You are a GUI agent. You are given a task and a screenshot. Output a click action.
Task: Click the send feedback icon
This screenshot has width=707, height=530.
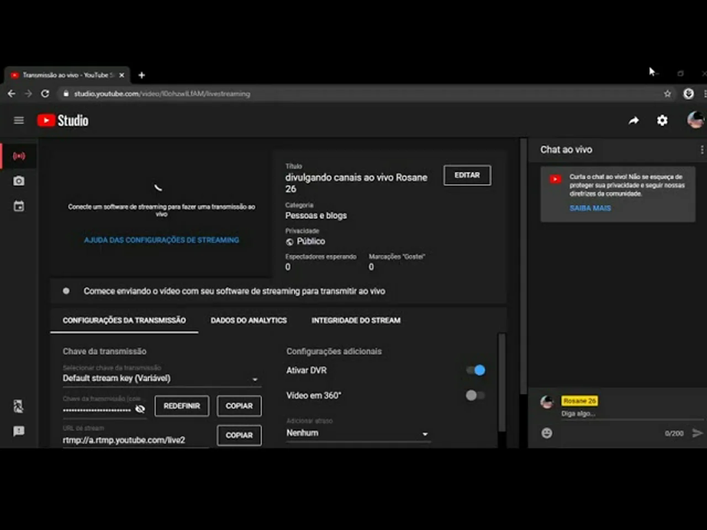click(19, 431)
